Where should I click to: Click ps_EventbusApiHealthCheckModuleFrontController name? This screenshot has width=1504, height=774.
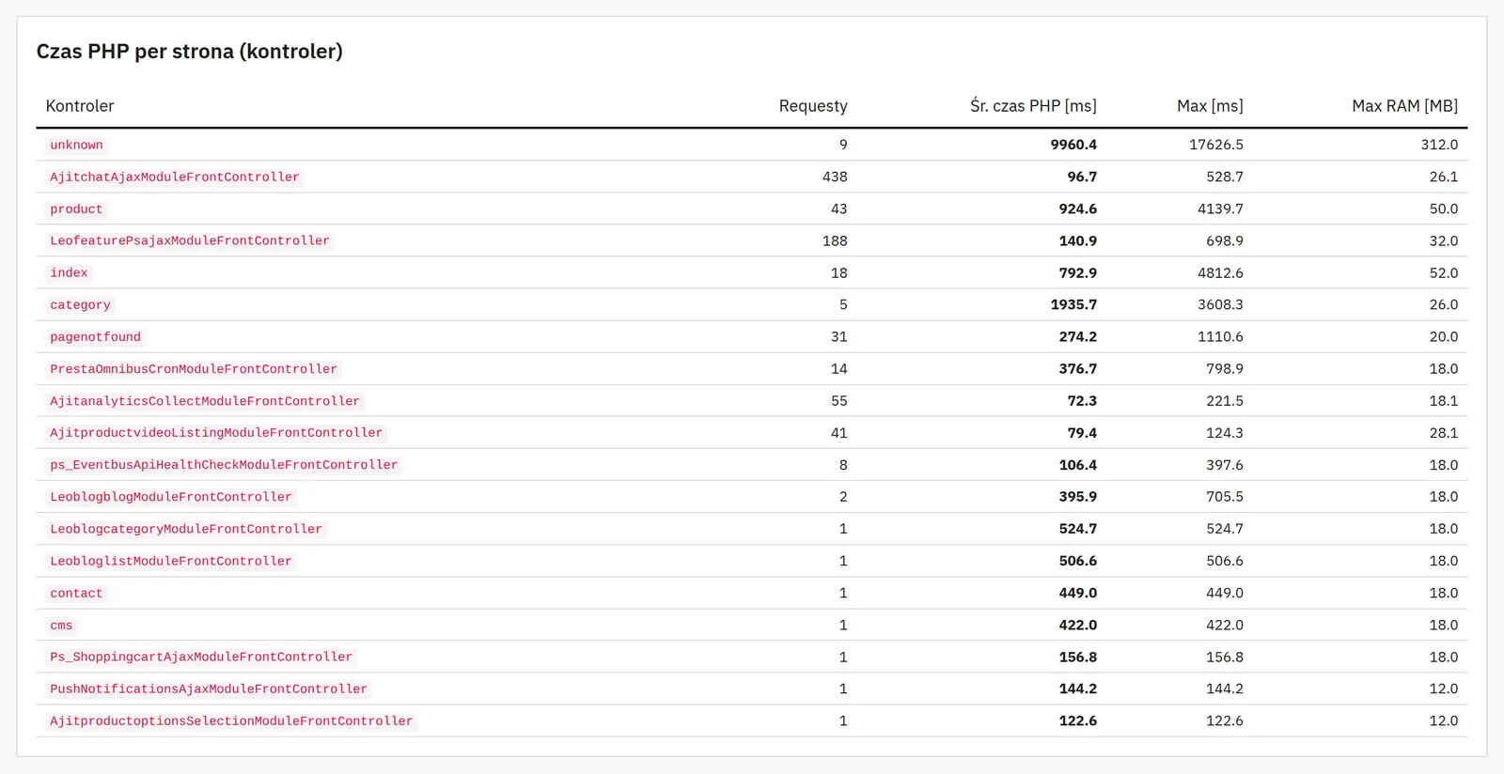point(224,465)
